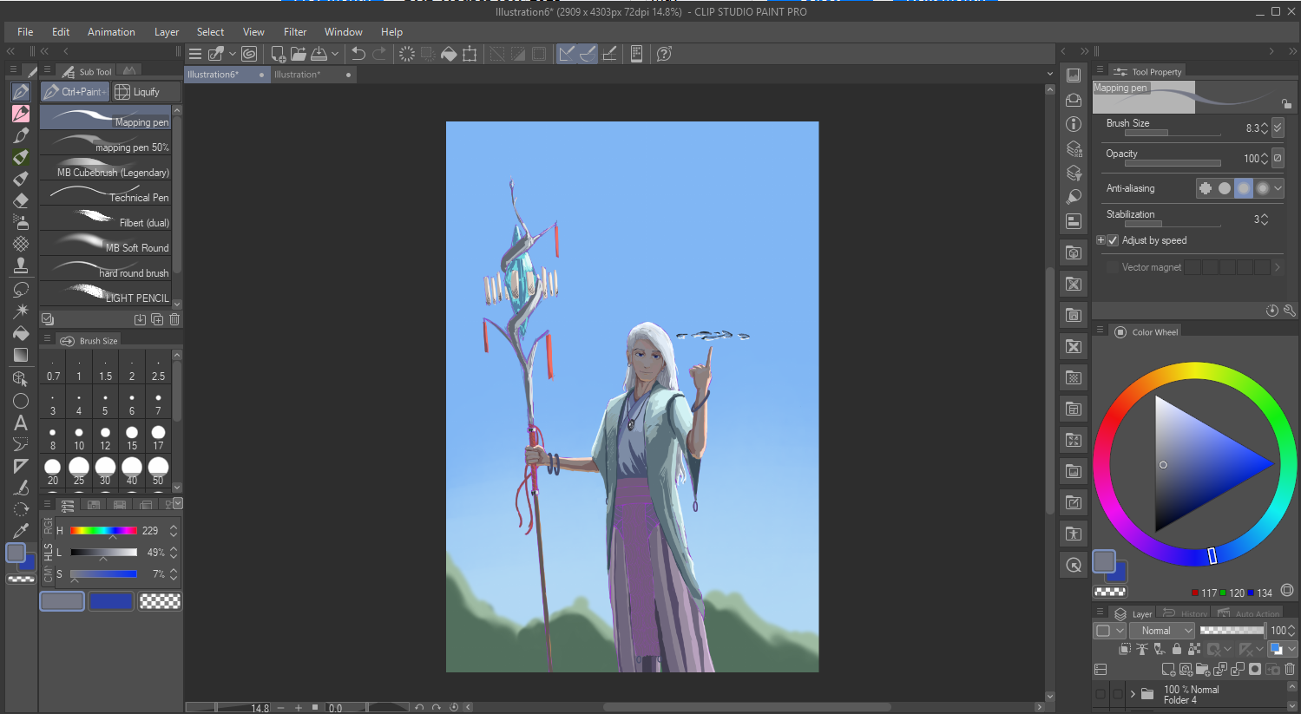Select the blue sub color swatch
The image size is (1301, 714).
point(111,601)
